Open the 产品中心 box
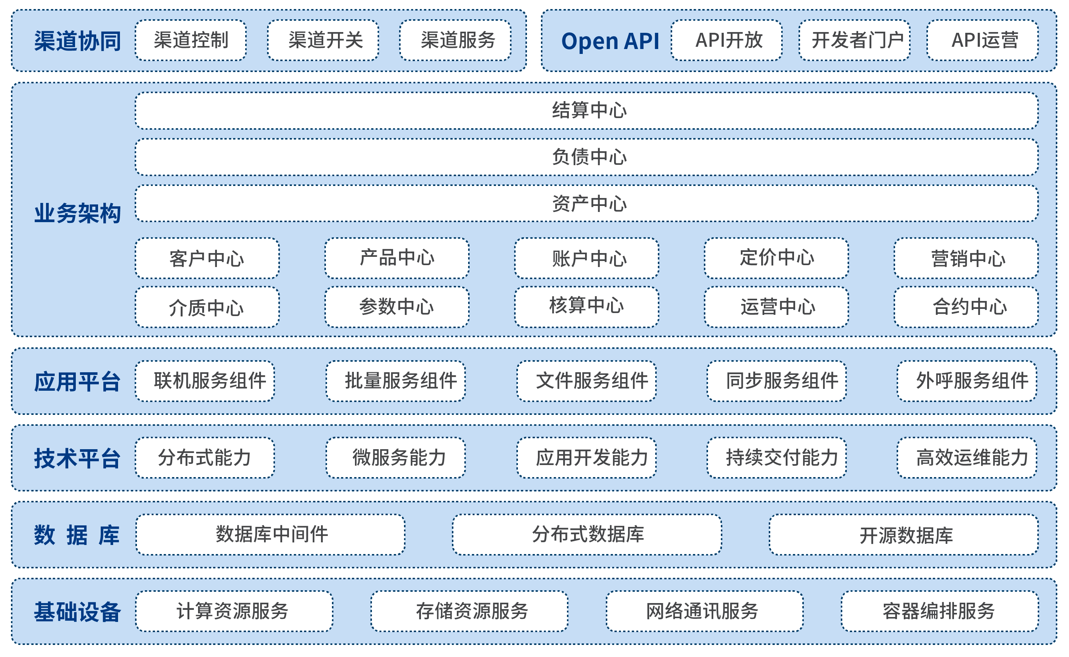The width and height of the screenshot is (1069, 657). point(397,258)
